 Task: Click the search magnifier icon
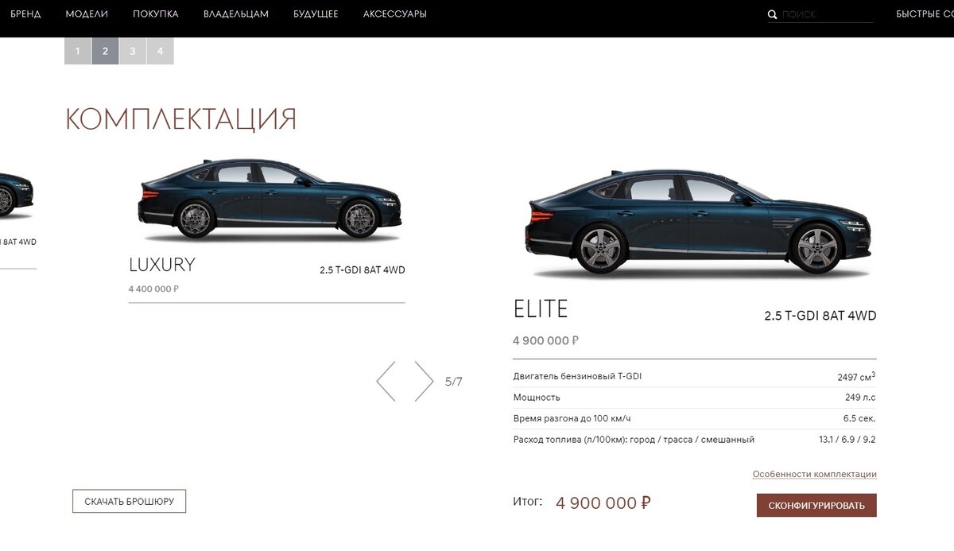point(772,14)
